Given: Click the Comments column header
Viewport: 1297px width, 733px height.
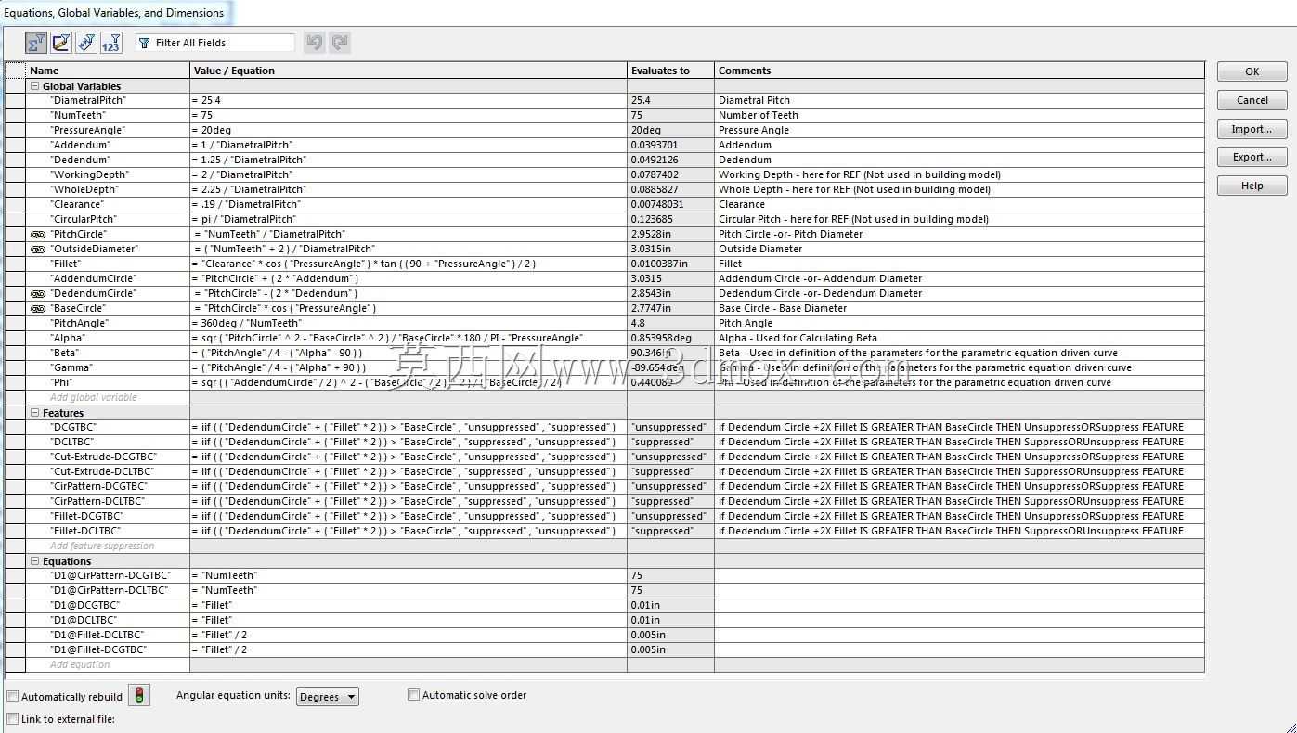Looking at the screenshot, I should pyautogui.click(x=960, y=71).
